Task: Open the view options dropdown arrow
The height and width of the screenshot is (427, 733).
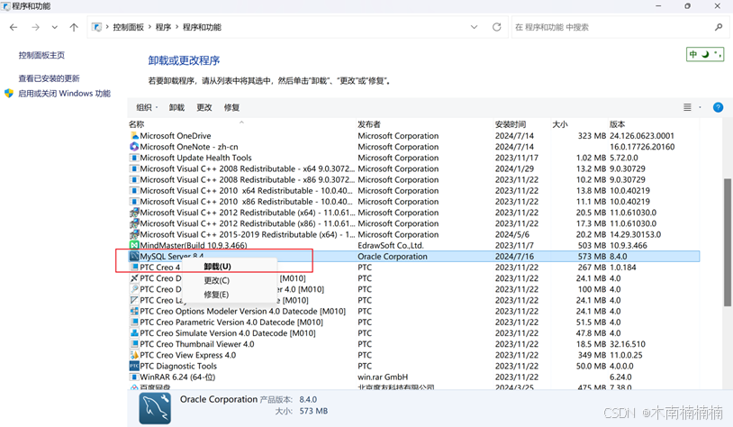Action: [700, 107]
